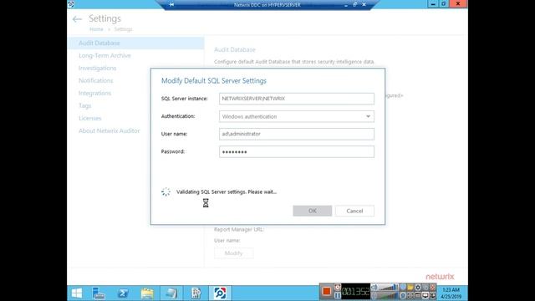Go to Investigations settings
This screenshot has height=301, width=535.
click(97, 69)
